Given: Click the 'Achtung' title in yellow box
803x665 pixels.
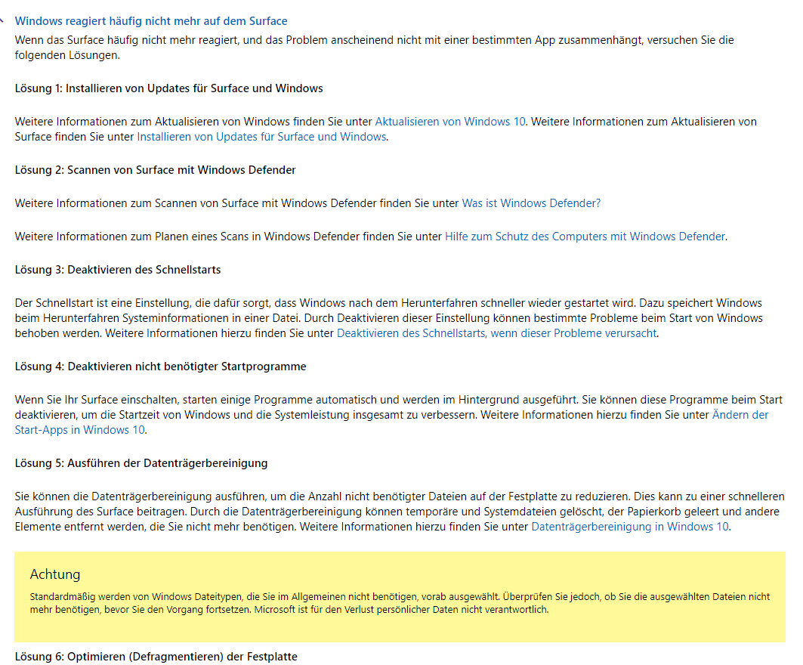Looking at the screenshot, I should coord(55,574).
